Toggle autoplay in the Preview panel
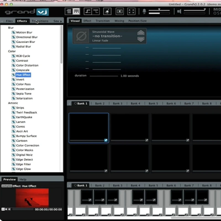The height and width of the screenshot is (221, 221). click(7, 186)
